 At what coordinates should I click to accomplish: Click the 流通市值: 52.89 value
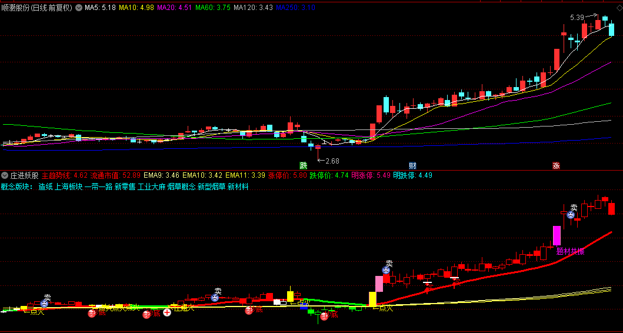(x=115, y=175)
